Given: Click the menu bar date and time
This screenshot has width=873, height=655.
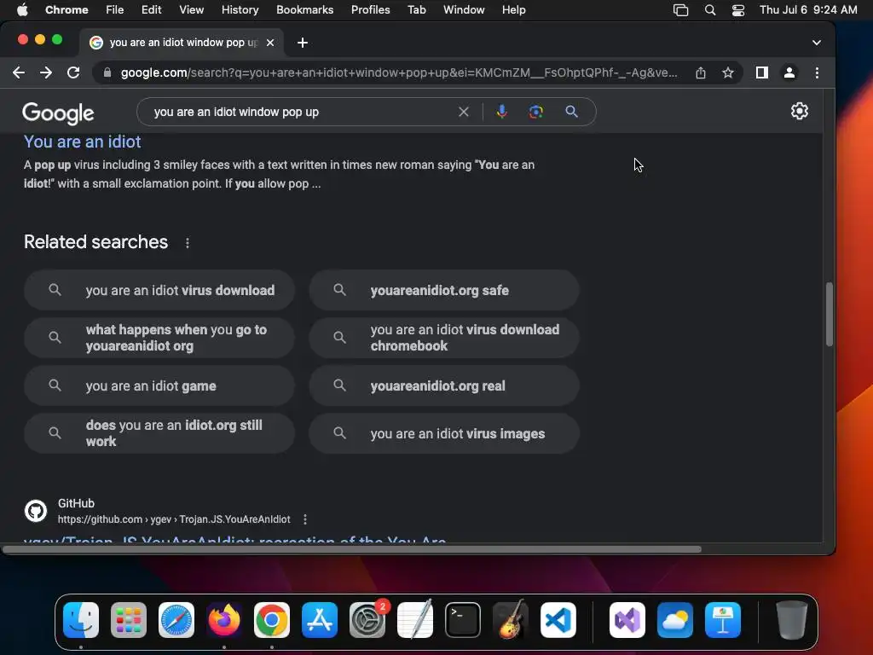Looking at the screenshot, I should (x=808, y=9).
